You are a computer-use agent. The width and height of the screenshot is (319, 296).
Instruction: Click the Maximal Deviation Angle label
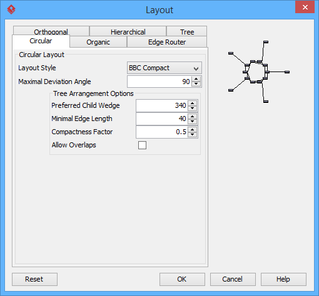54,82
